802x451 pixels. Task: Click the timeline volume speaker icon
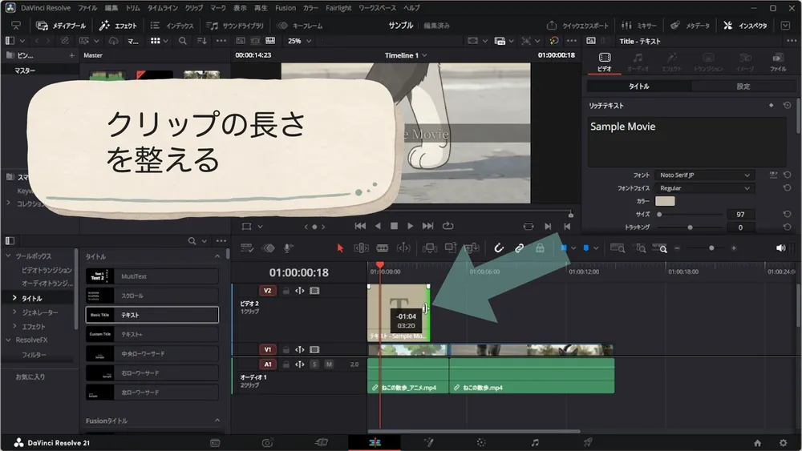tap(780, 248)
